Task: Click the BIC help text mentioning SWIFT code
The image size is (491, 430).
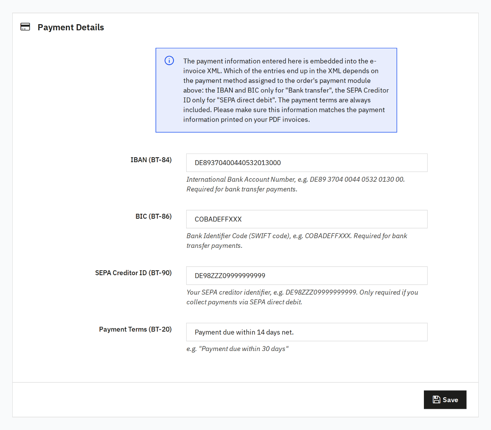Action: pos(297,241)
